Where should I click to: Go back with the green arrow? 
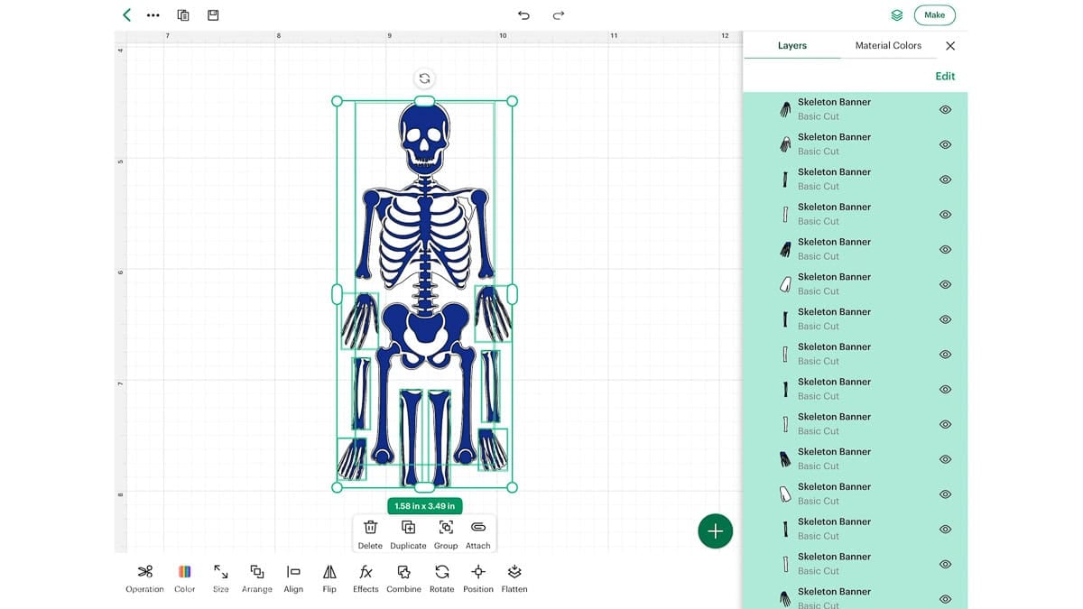pos(127,15)
